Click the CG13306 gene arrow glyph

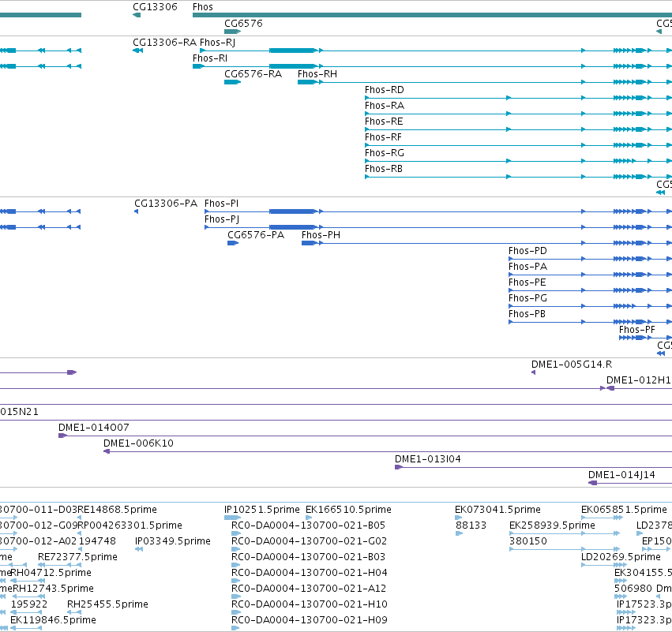pos(137,15)
